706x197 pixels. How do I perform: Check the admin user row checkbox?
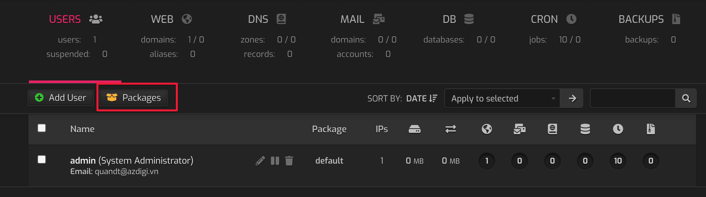click(42, 159)
